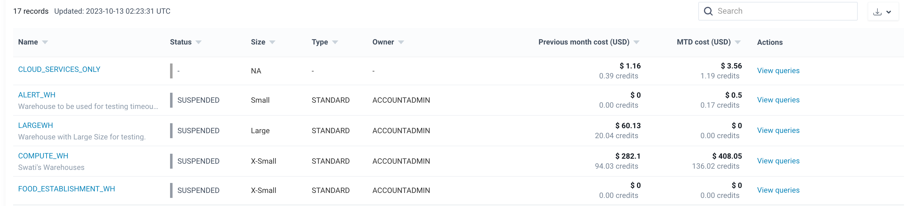Open the Name column filter arrow
The width and height of the screenshot is (909, 206).
point(45,42)
